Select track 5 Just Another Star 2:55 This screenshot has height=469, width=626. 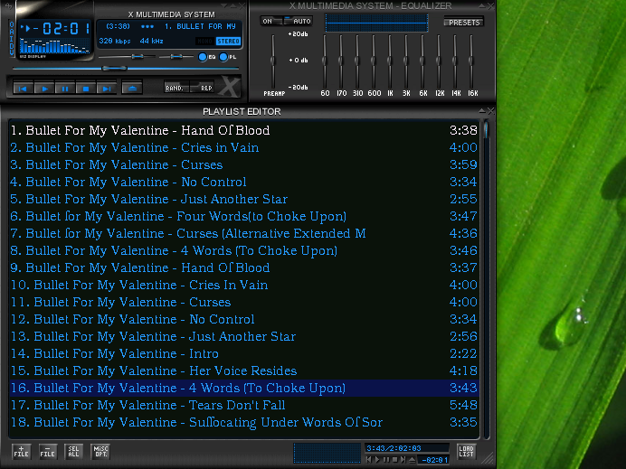(x=243, y=199)
